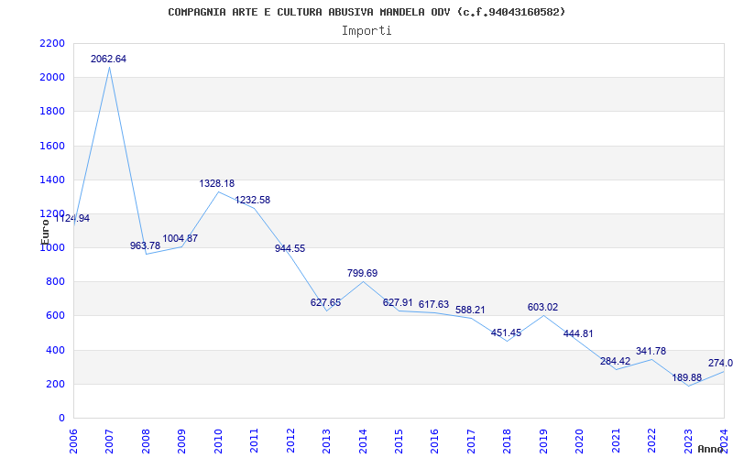Click the 2016 x-axis year label
The height and width of the screenshot is (458, 733).
(434, 441)
